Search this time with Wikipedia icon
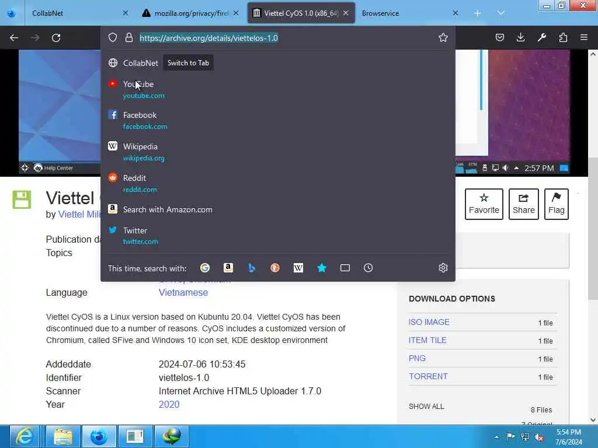The image size is (598, 448). 298,268
